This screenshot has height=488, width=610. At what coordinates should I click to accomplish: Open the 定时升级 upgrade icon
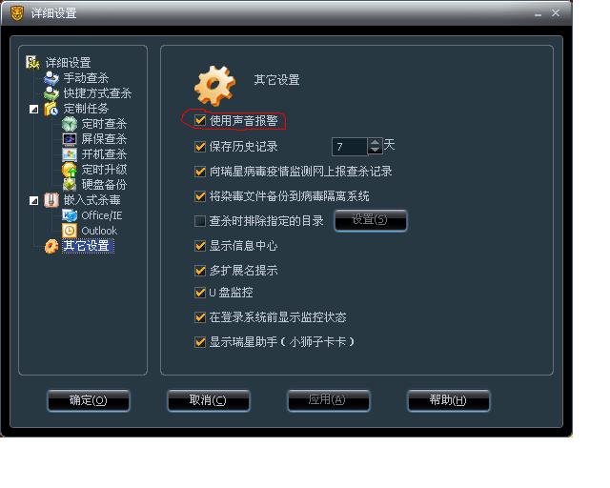click(x=70, y=170)
